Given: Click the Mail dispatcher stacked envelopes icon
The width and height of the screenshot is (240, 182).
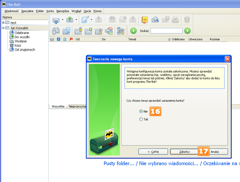Looking at the screenshot, I should (x=56, y=31).
